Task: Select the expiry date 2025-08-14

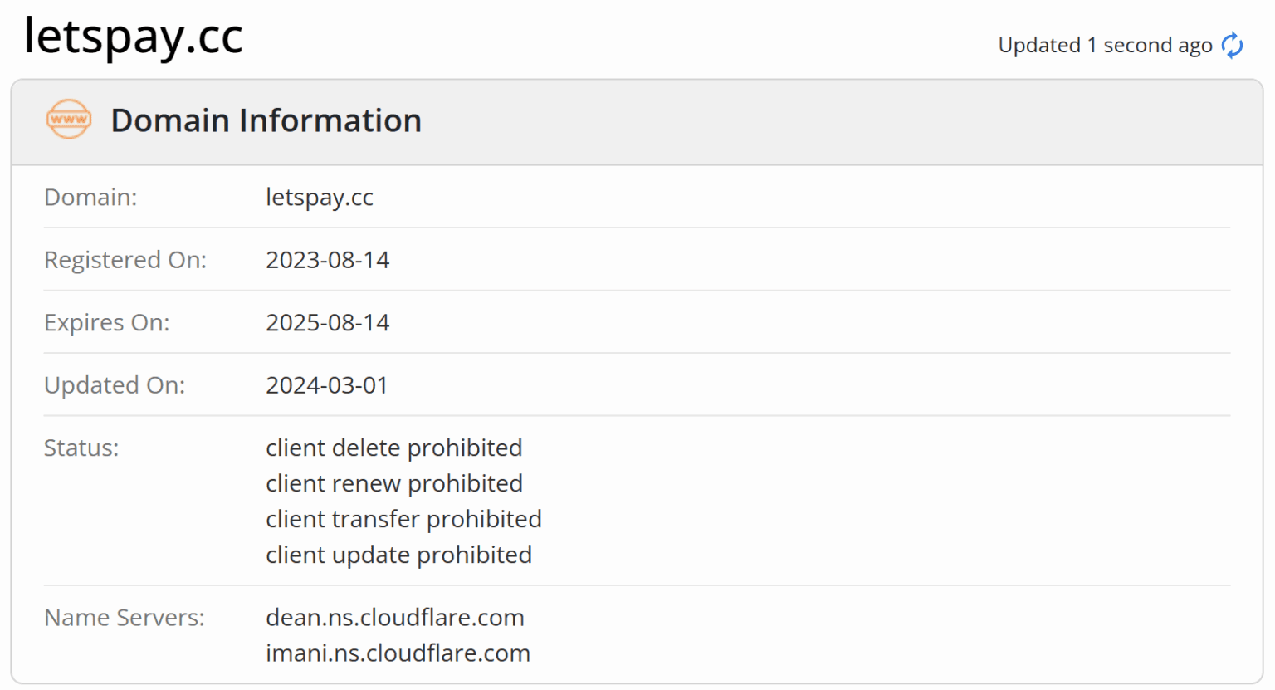Action: click(327, 322)
